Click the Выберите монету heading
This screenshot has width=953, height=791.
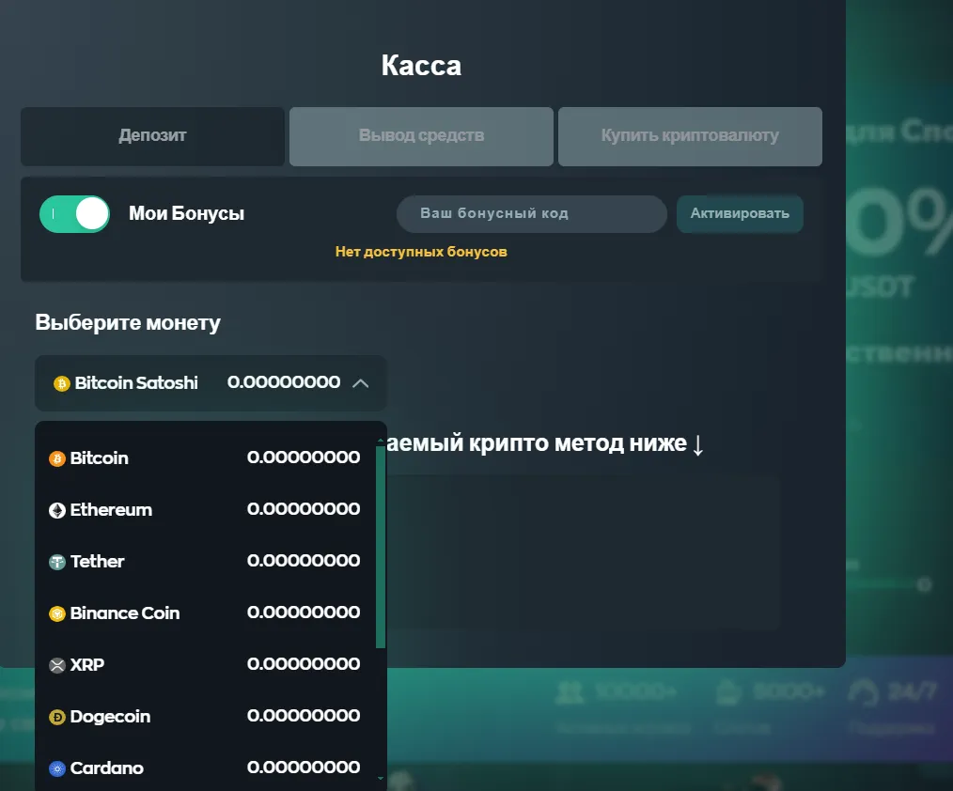(x=128, y=322)
